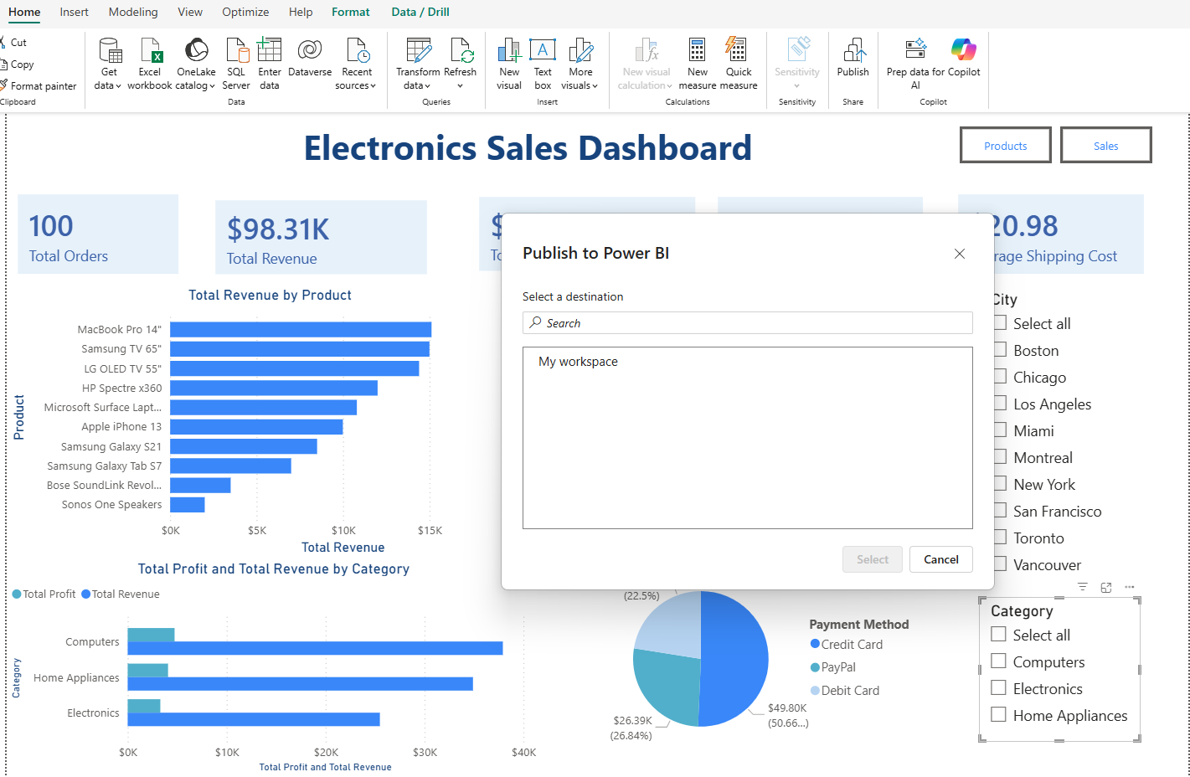Image resolution: width=1190 pixels, height=777 pixels.
Task: Open the Insert ribbon tab
Action: 74,12
